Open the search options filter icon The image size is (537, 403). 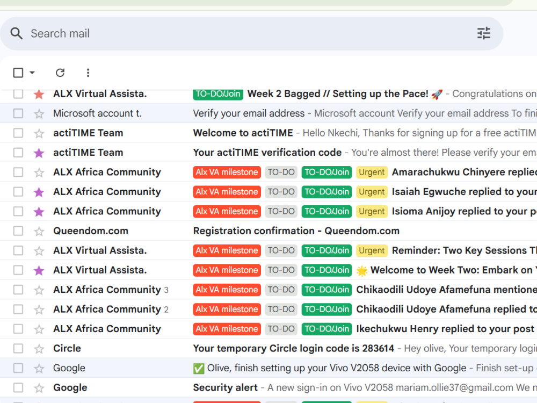point(484,33)
